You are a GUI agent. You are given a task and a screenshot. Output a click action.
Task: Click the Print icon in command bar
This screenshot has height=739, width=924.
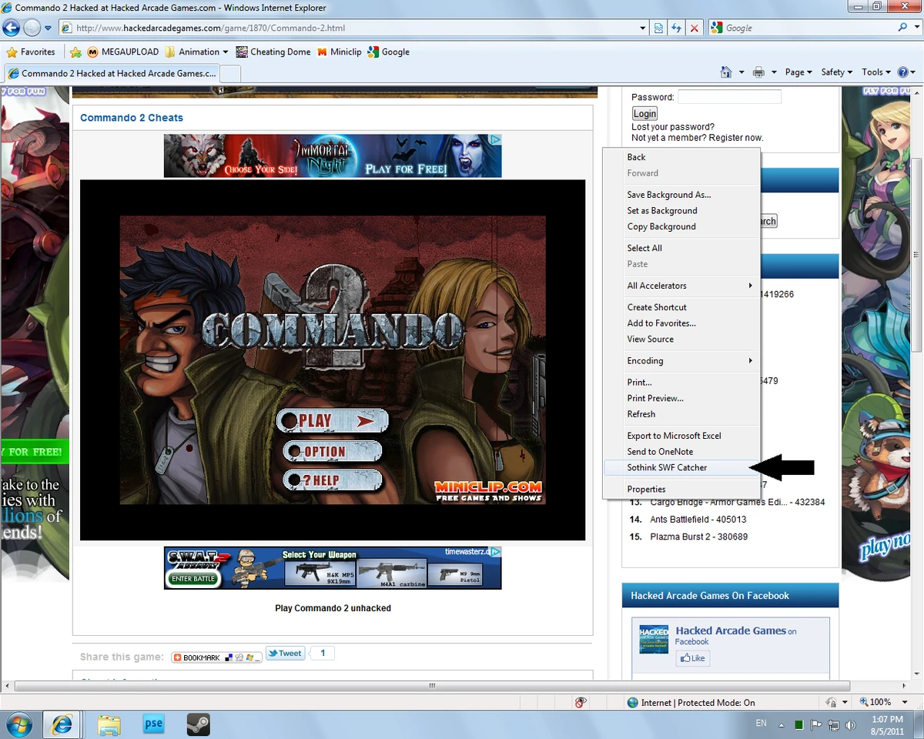point(758,72)
